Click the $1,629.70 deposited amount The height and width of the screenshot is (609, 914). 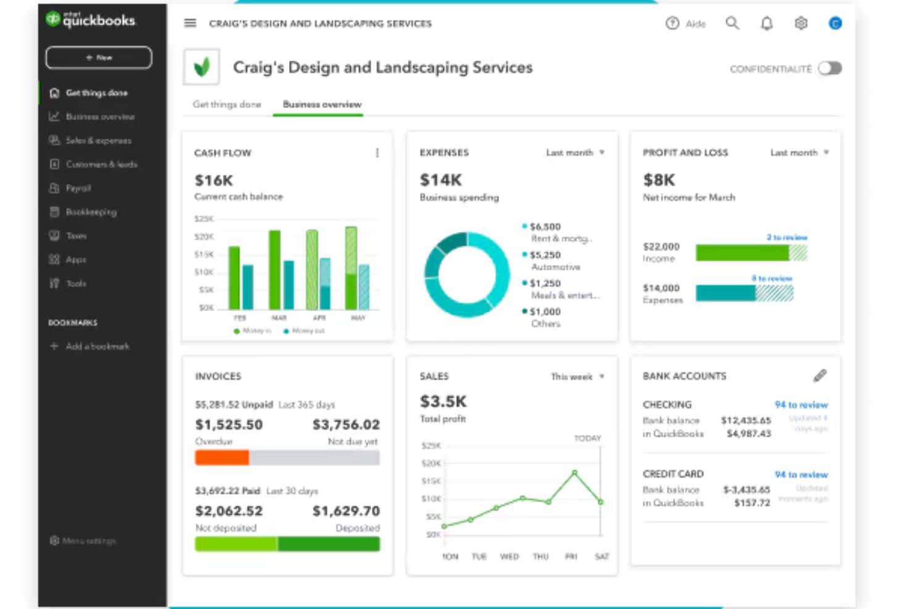point(346,511)
